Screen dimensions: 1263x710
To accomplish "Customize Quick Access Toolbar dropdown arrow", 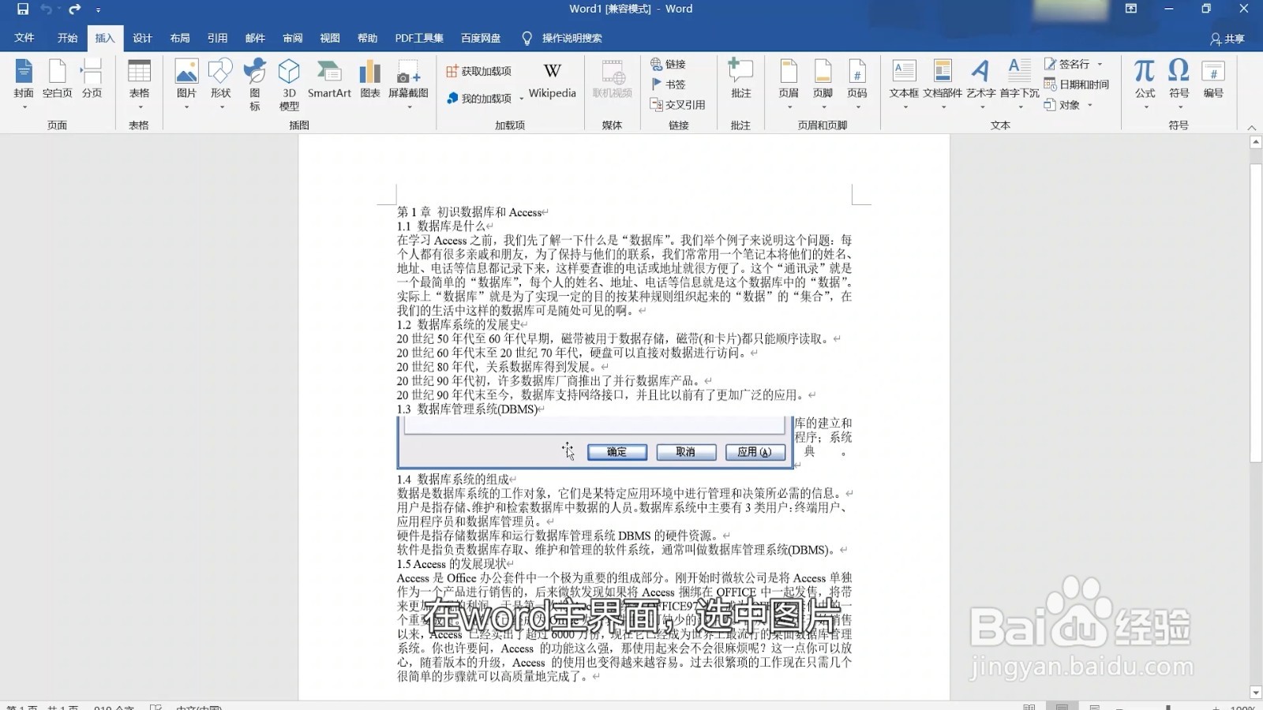I will (98, 9).
